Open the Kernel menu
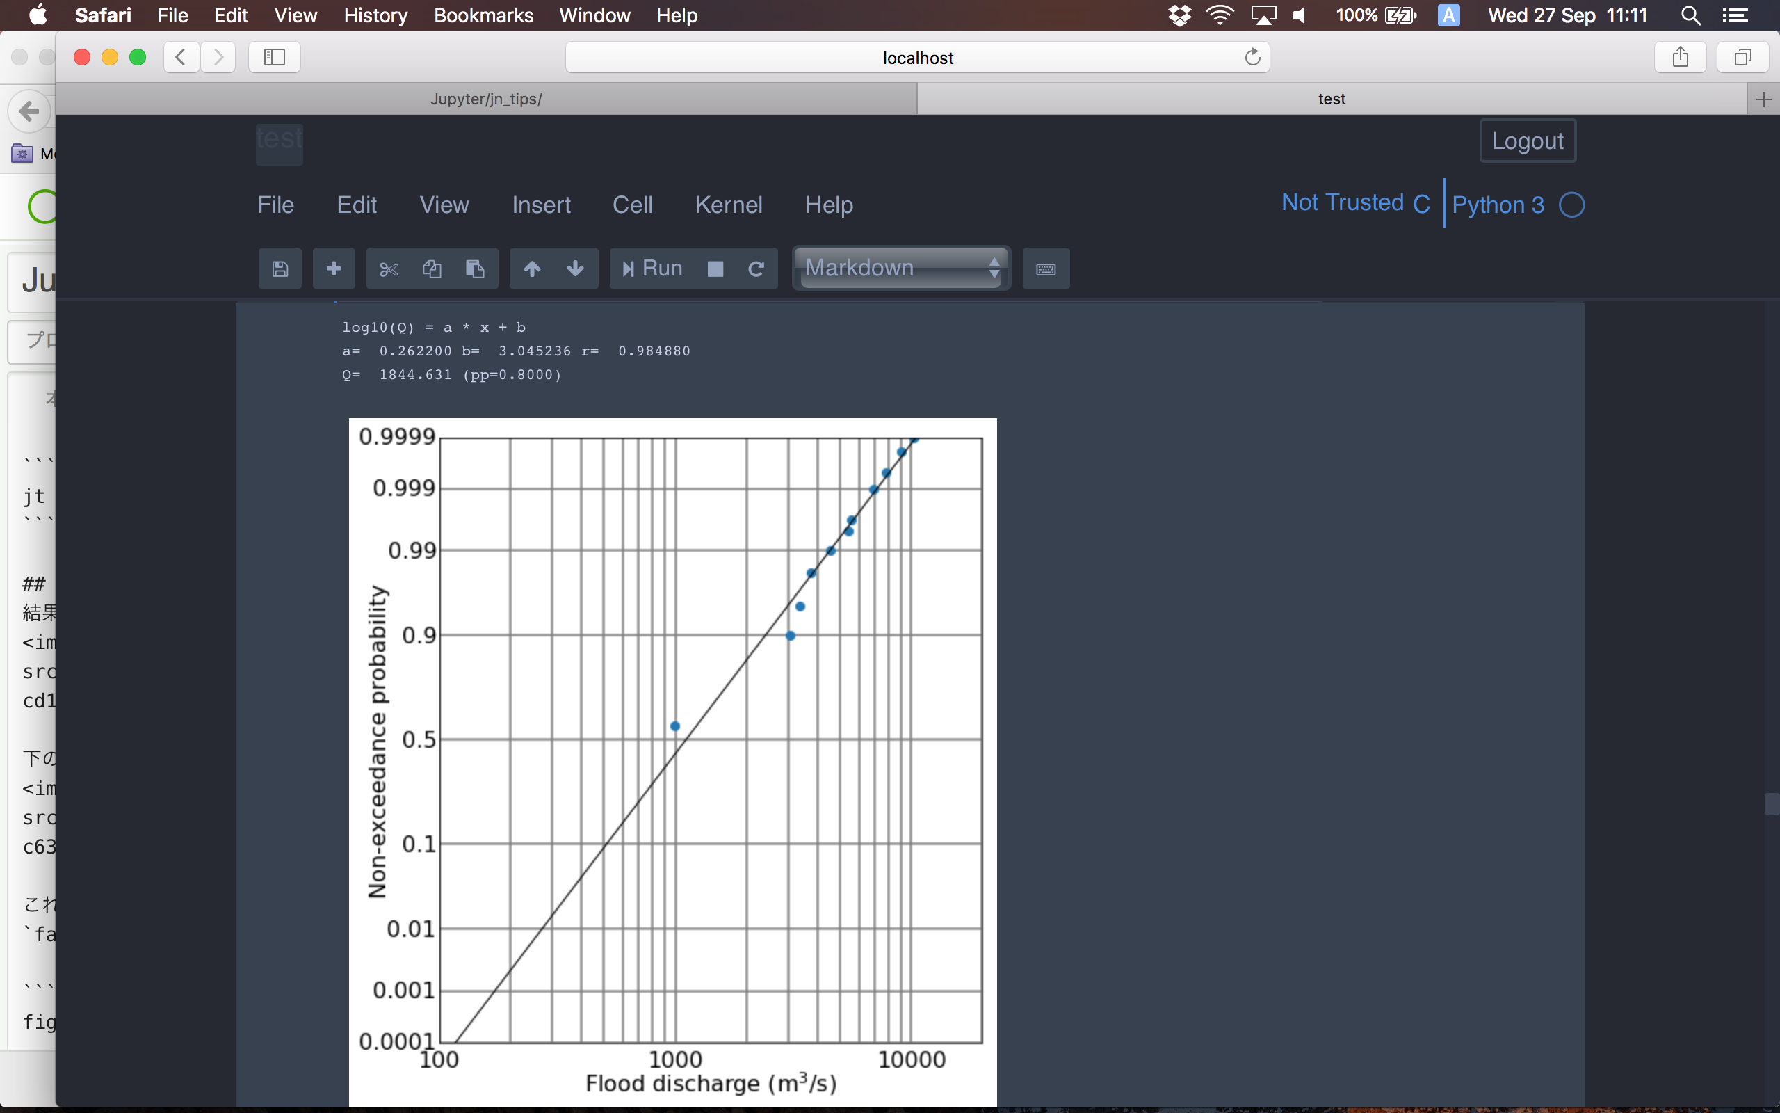The width and height of the screenshot is (1780, 1113). [728, 205]
